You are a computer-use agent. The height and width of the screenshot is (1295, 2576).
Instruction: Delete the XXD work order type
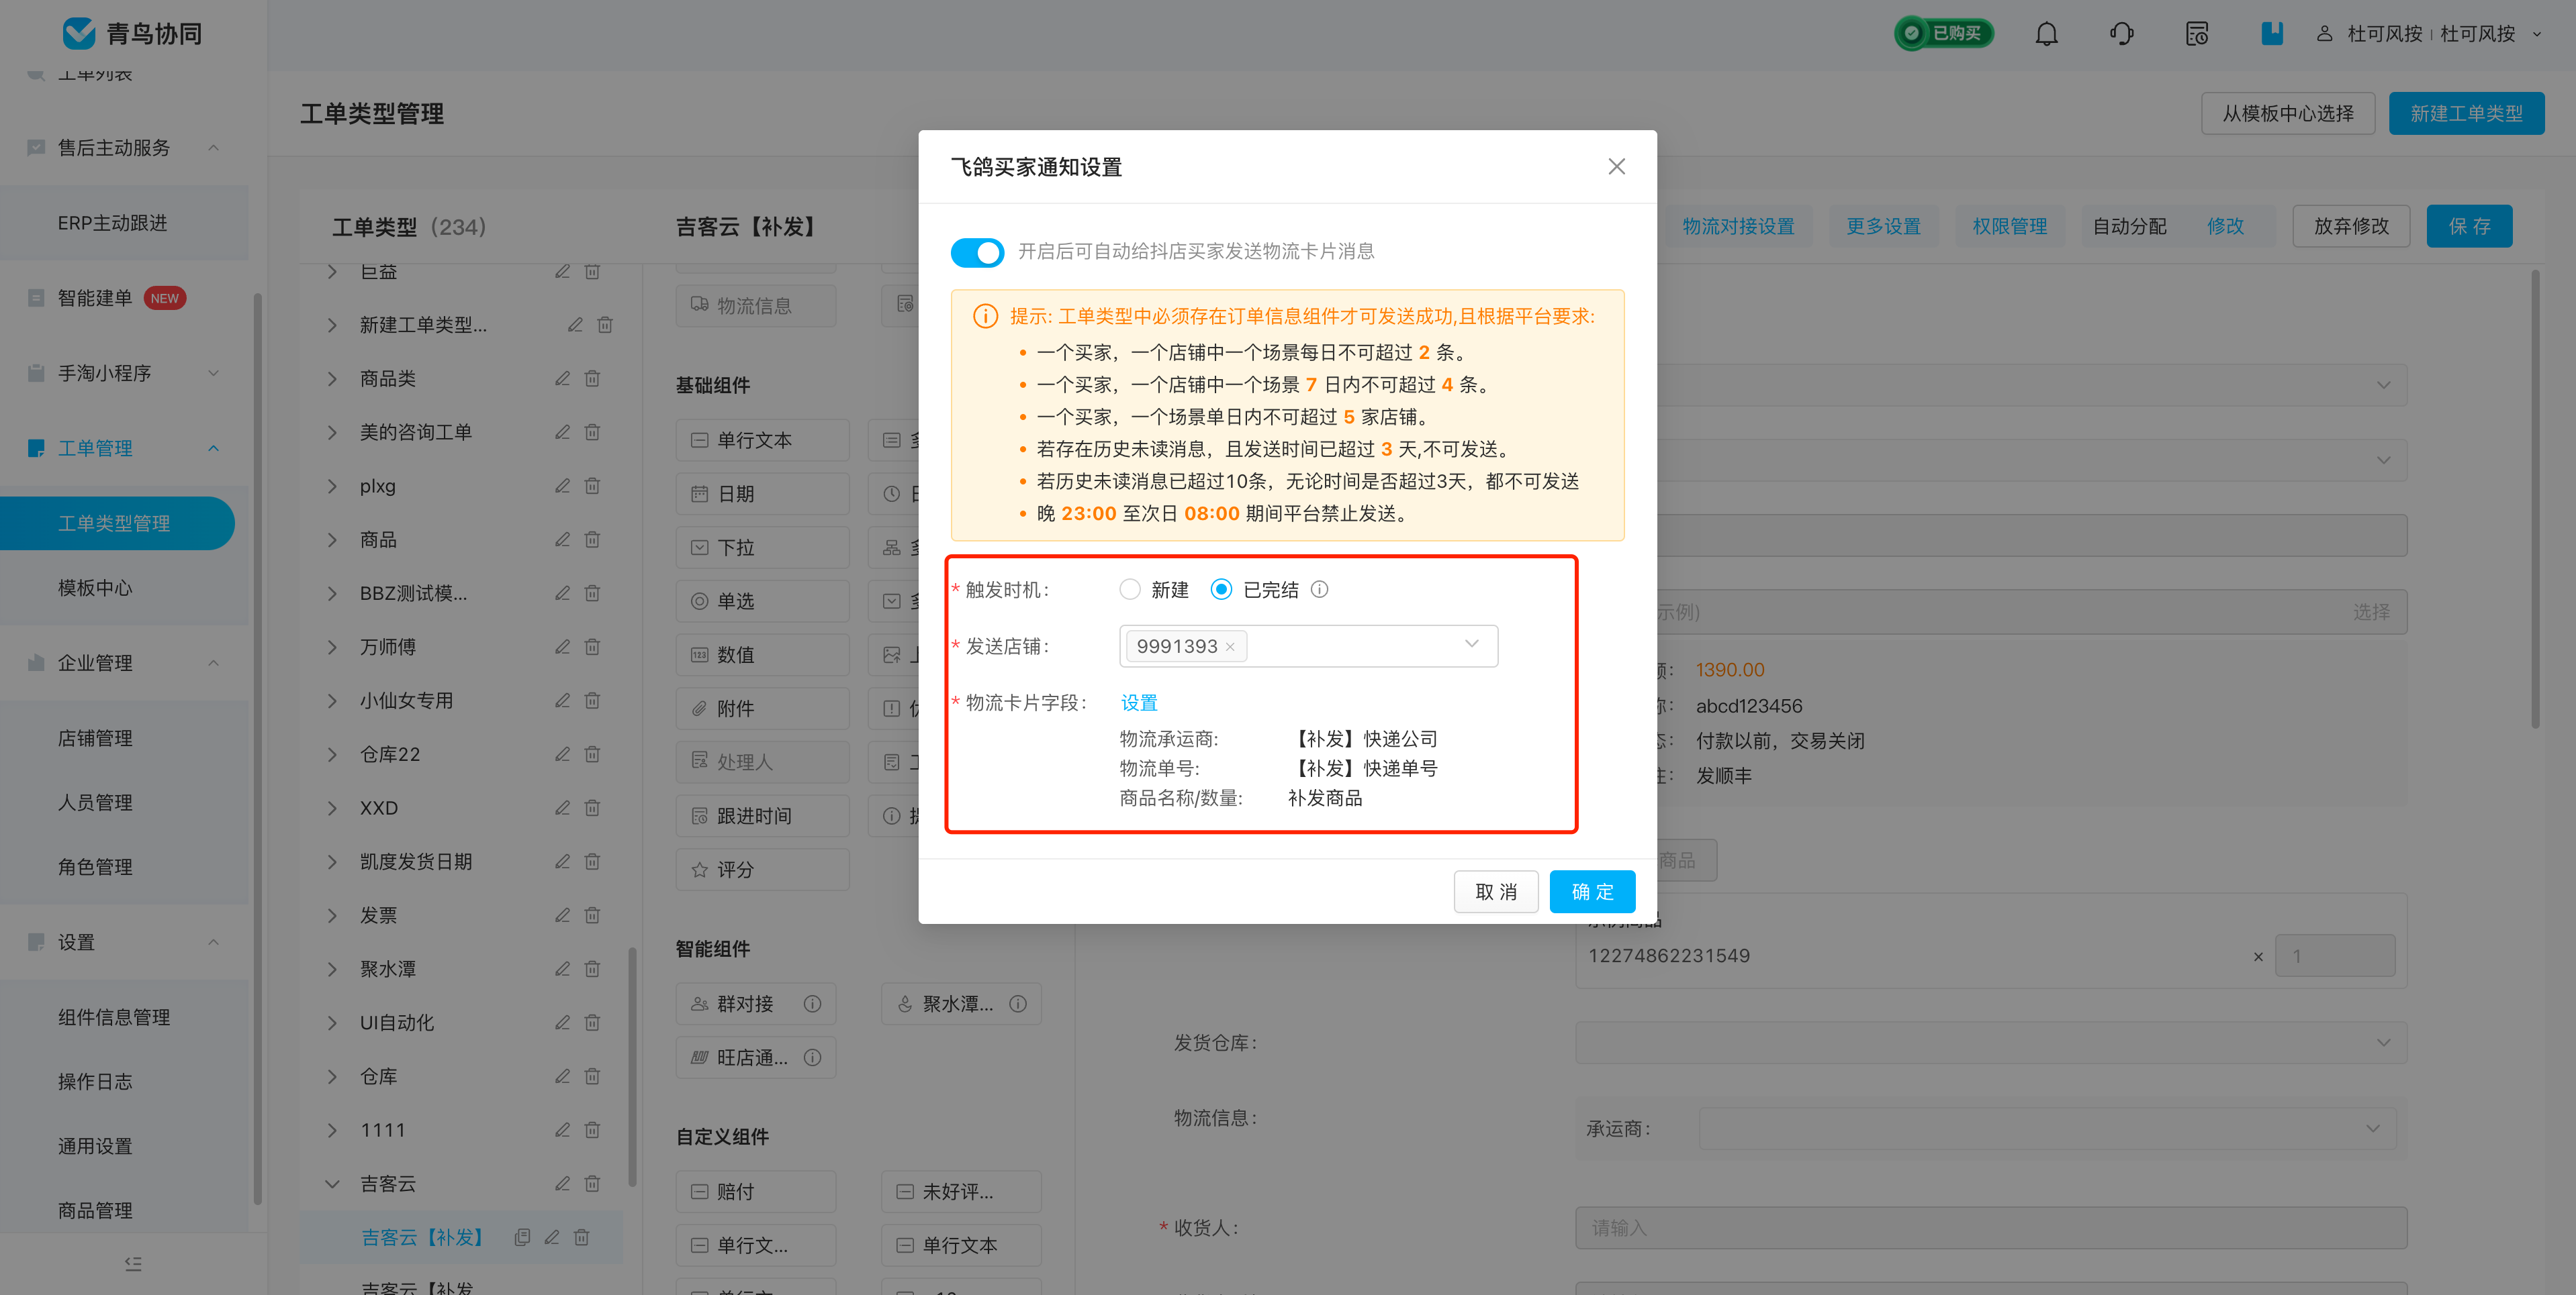point(592,807)
